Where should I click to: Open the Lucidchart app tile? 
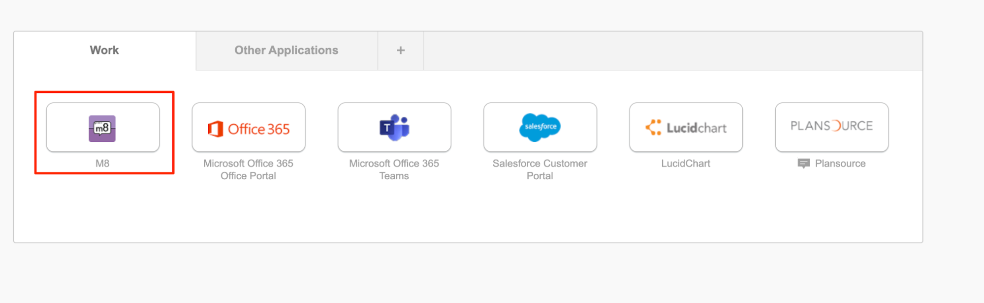pos(686,127)
